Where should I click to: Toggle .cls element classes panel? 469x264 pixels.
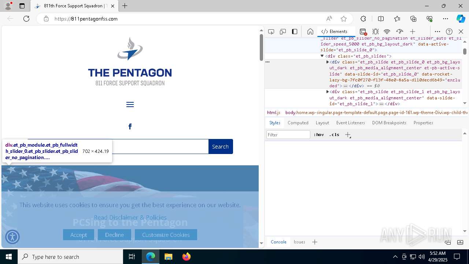pyautogui.click(x=334, y=135)
